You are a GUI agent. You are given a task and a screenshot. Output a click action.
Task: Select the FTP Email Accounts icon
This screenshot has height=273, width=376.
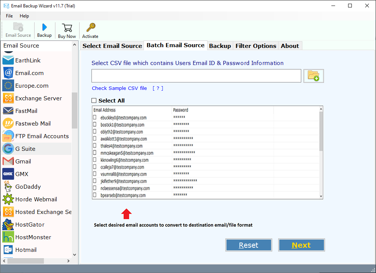(8, 136)
